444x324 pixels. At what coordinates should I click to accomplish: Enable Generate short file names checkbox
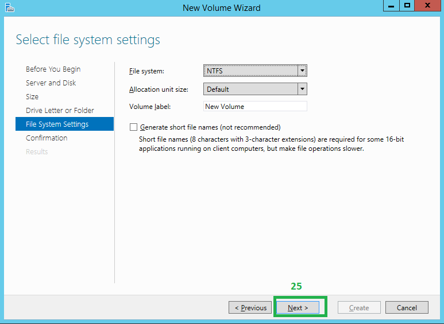point(134,127)
